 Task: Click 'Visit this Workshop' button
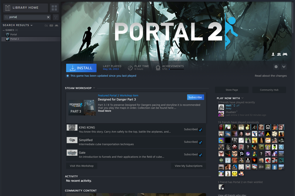(x=82, y=166)
